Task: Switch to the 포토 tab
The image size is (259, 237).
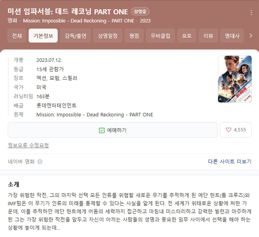Action: [186, 35]
